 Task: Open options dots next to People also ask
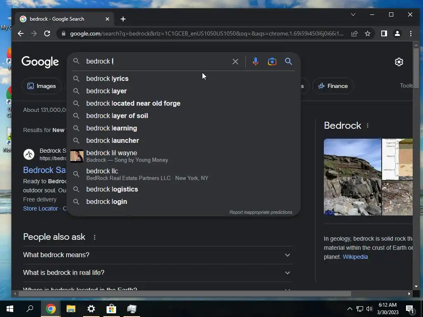click(x=95, y=237)
